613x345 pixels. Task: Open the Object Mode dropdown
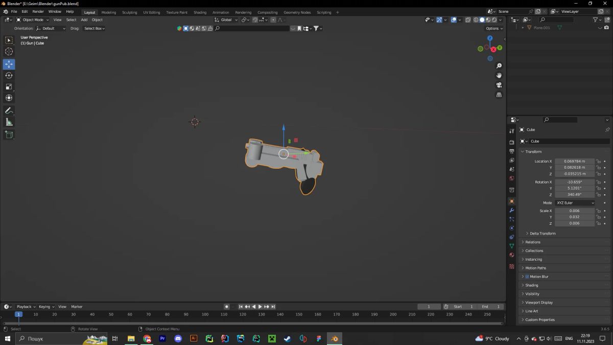tap(32, 20)
